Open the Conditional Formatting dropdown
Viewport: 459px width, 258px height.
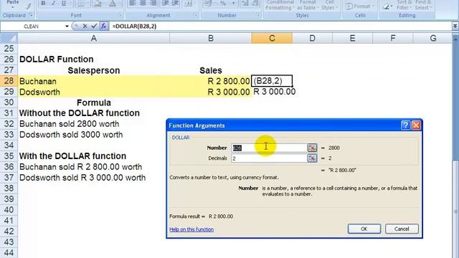[x=280, y=5]
